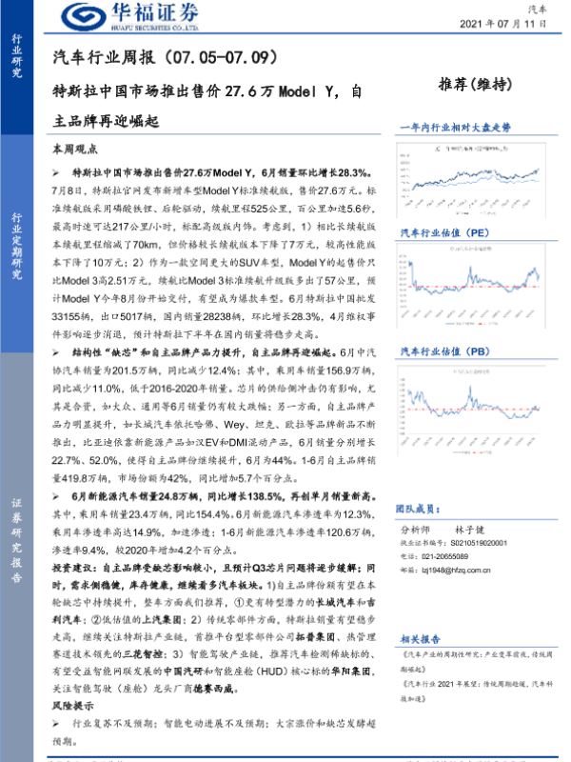Click the 团队成员 section heading
The image size is (571, 762).
419,510
